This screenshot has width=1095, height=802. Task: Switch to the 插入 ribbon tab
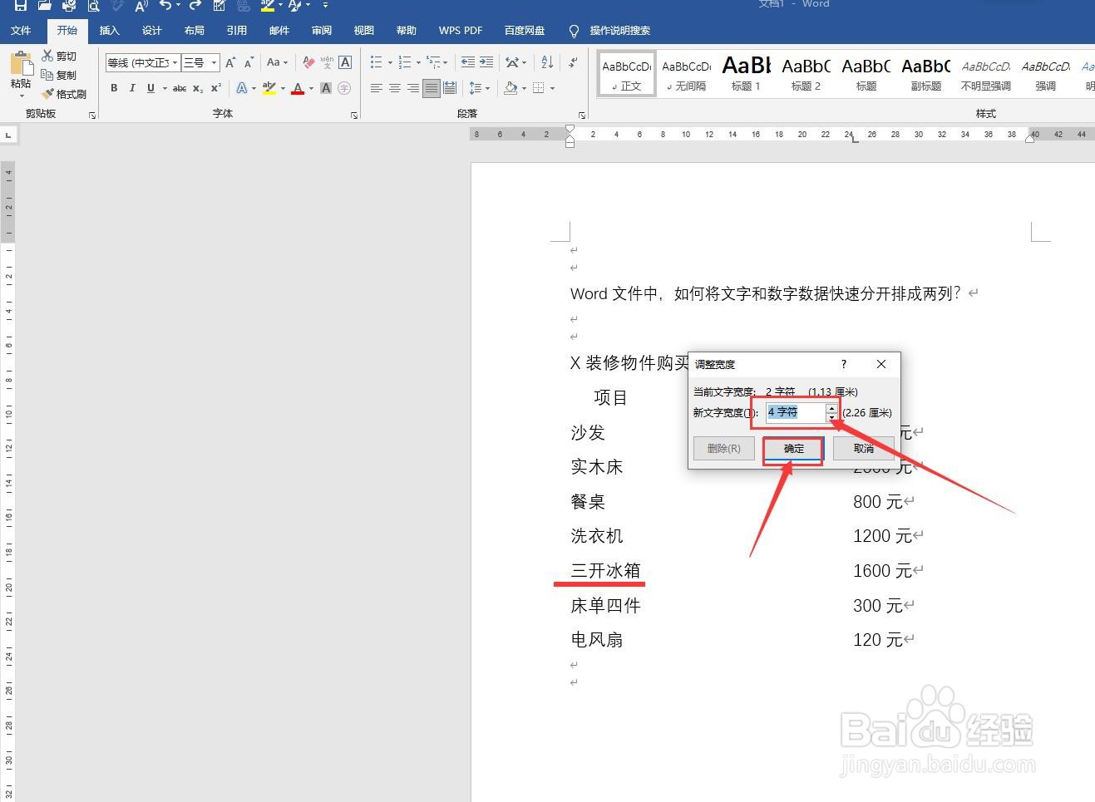[x=109, y=31]
